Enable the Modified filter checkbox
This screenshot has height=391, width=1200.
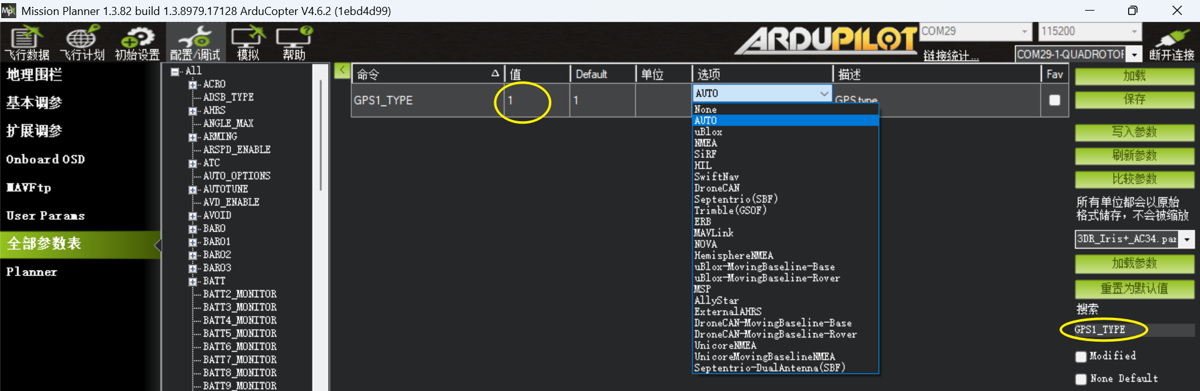(1081, 357)
